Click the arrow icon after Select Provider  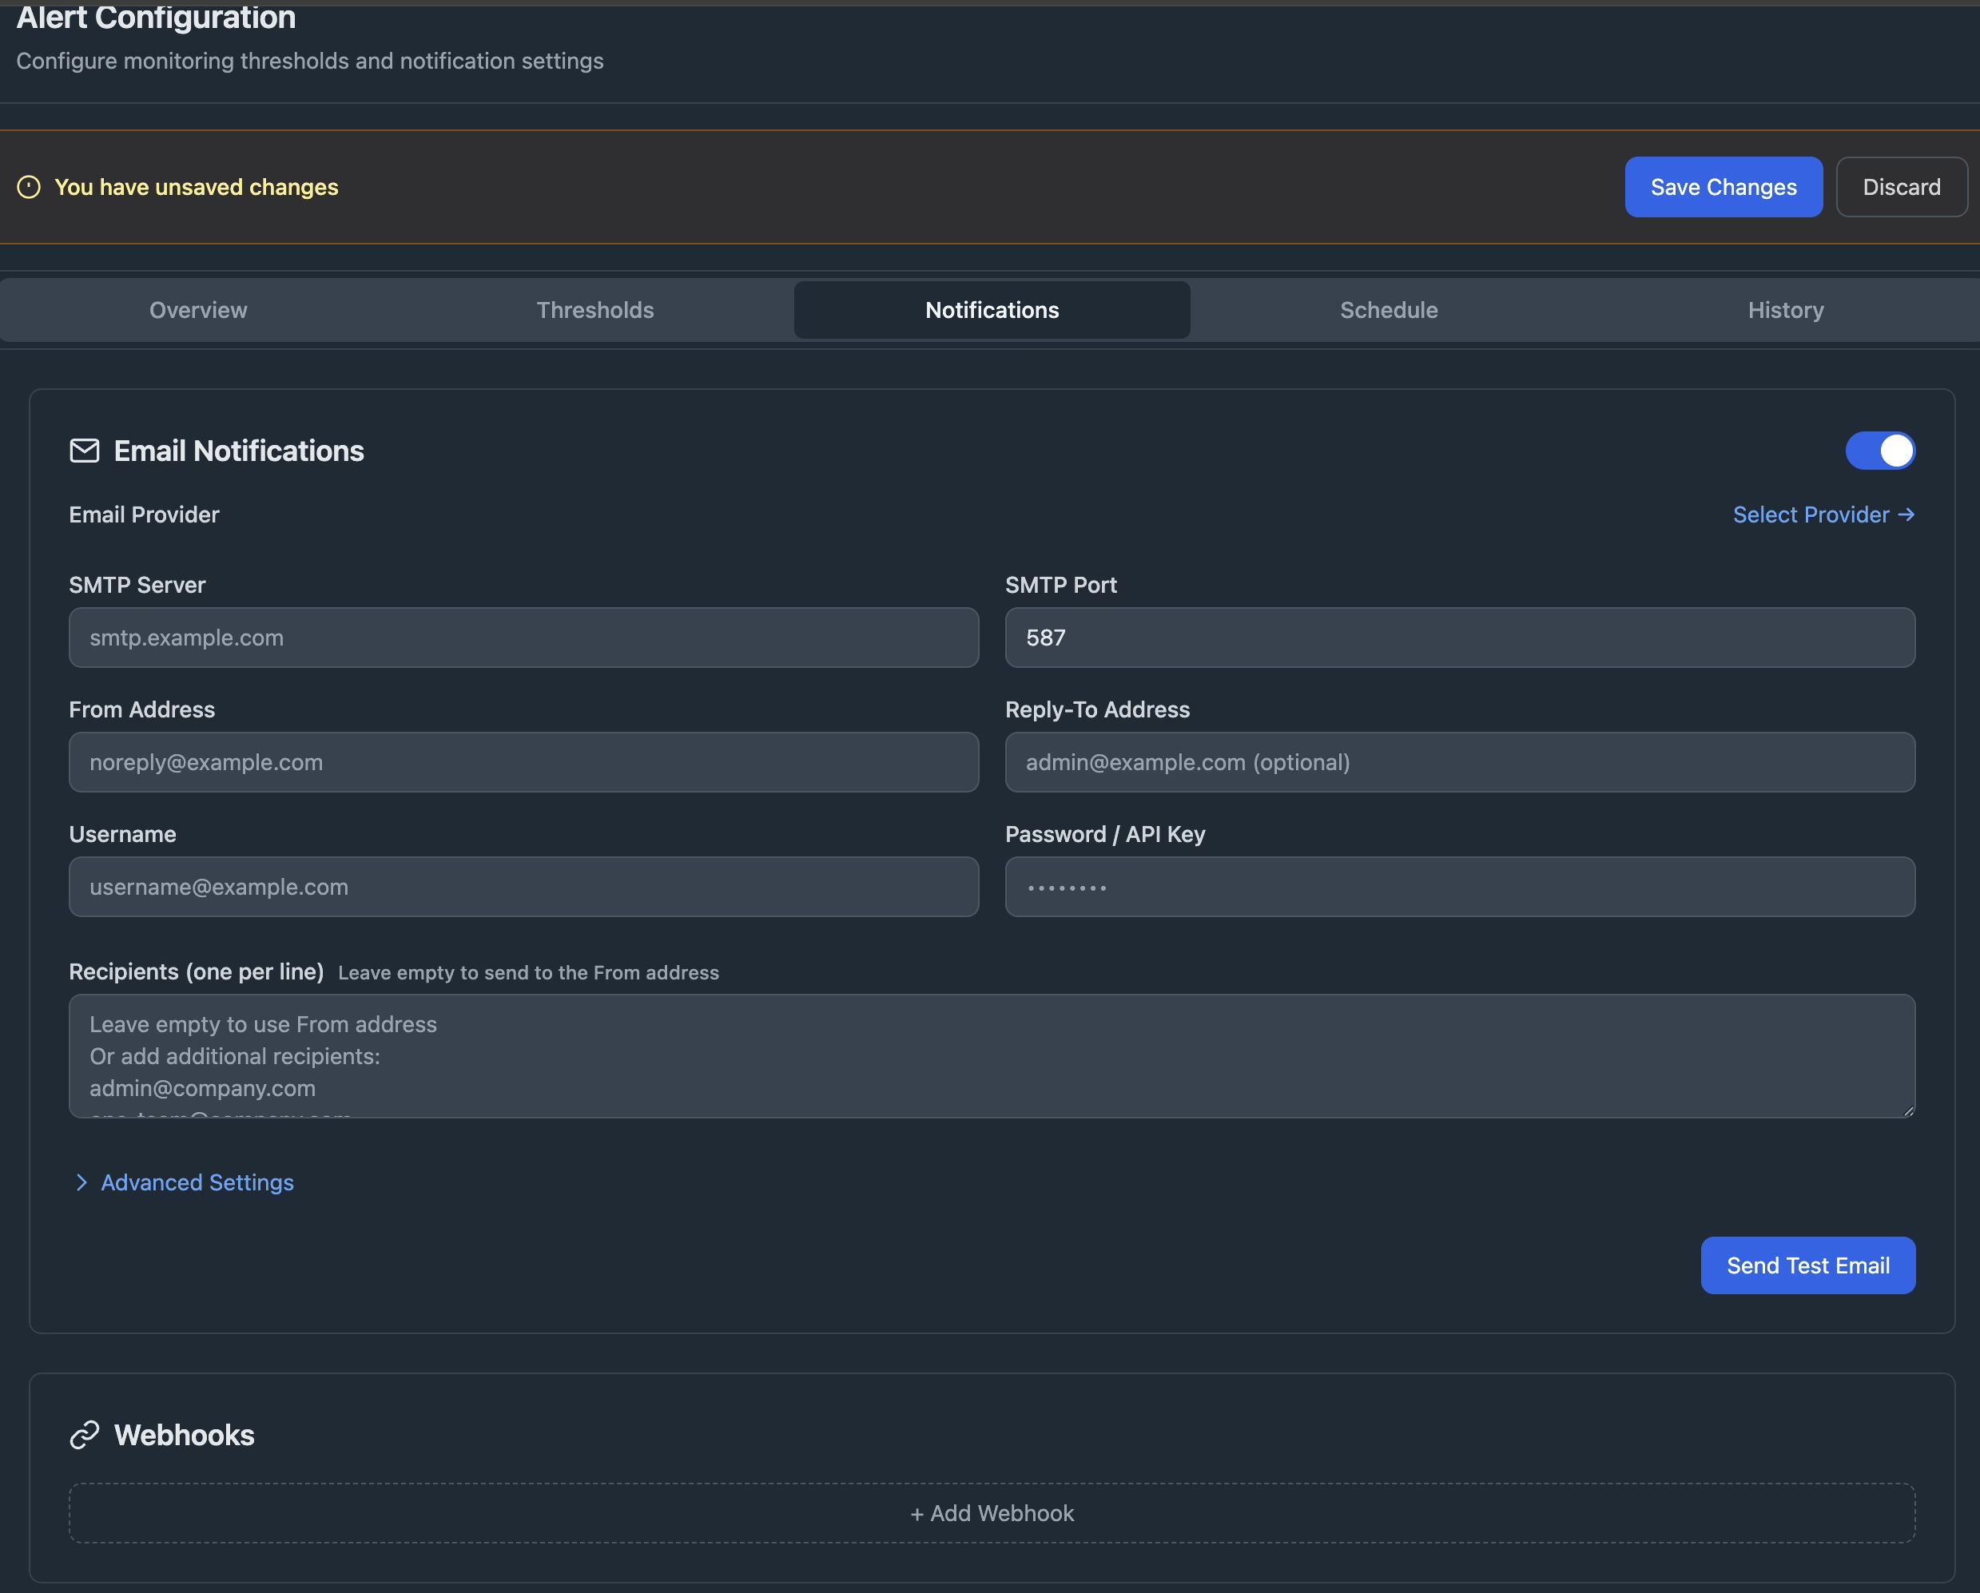(x=1906, y=515)
